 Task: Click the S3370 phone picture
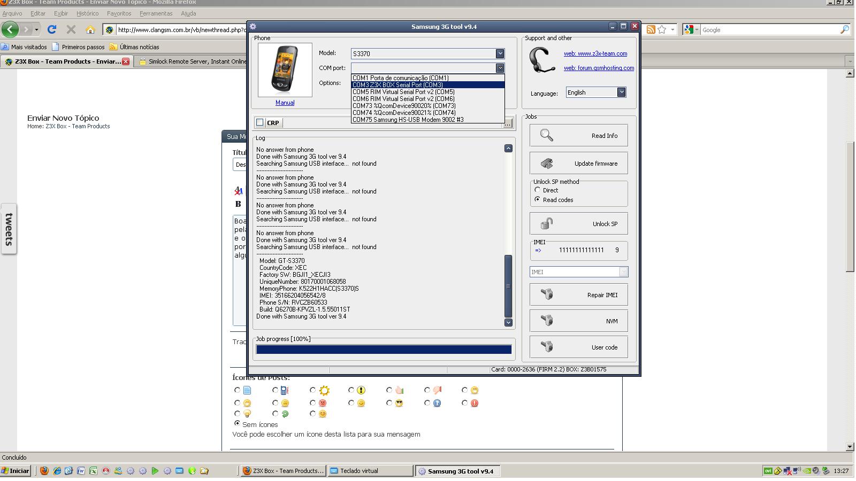click(285, 70)
